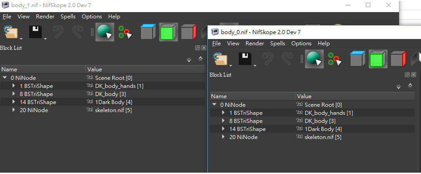Click the NifSkope app icon in body_0.nif title bar
Viewport: 421px width, 174px height.
coord(215,32)
